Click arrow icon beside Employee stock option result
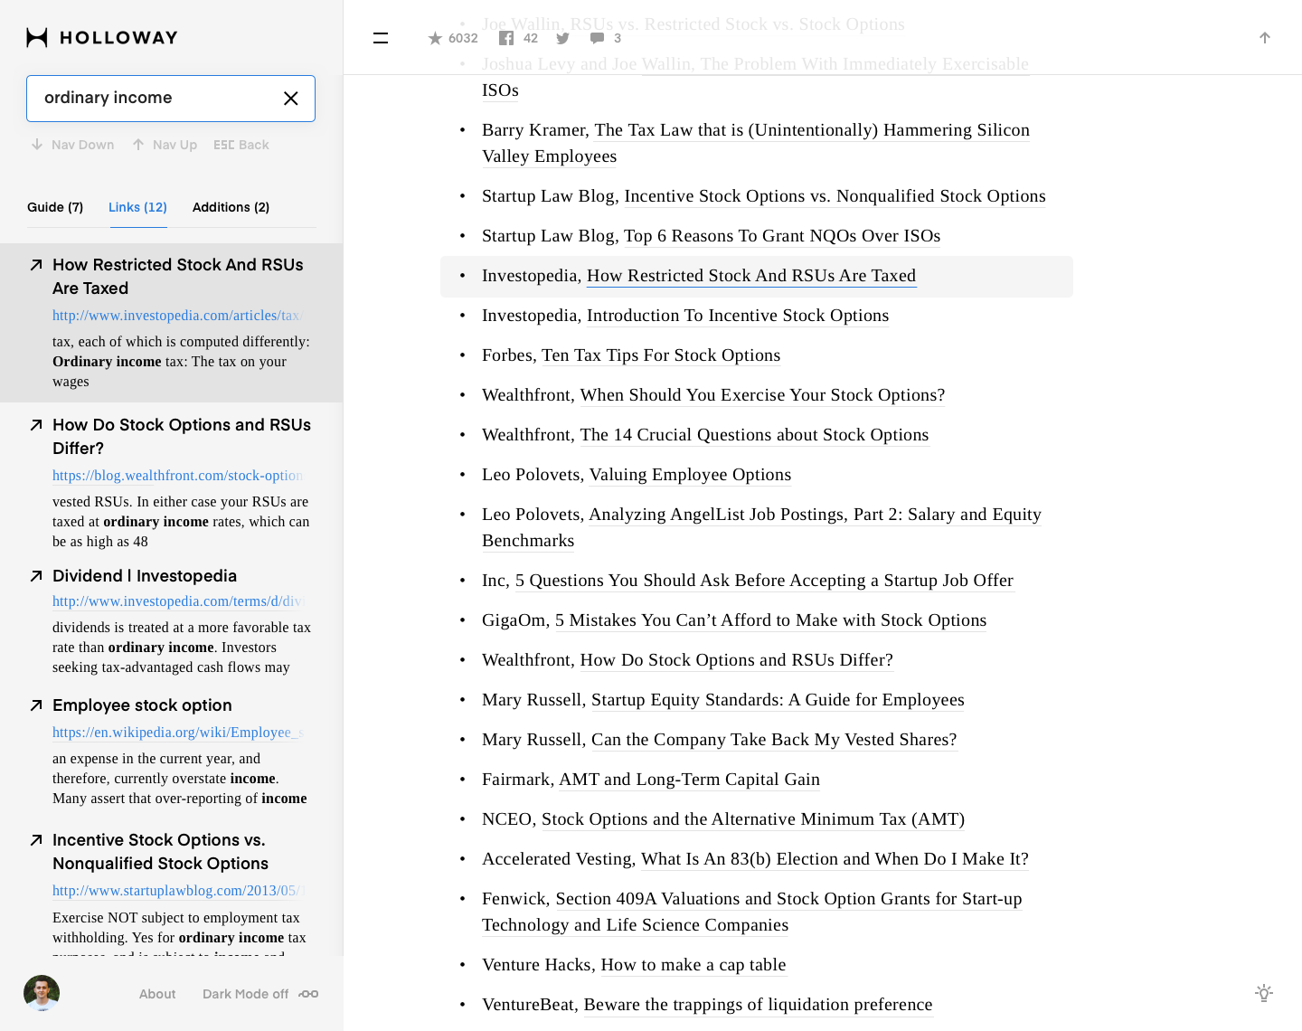This screenshot has width=1302, height=1031. point(36,705)
